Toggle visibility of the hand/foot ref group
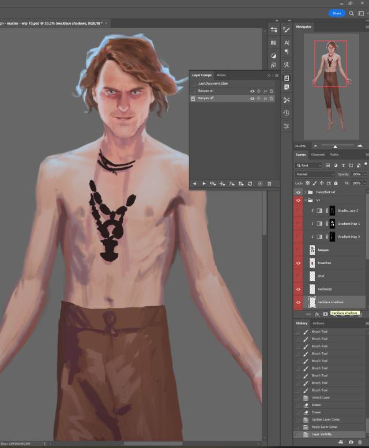369x448 pixels. 298,192
